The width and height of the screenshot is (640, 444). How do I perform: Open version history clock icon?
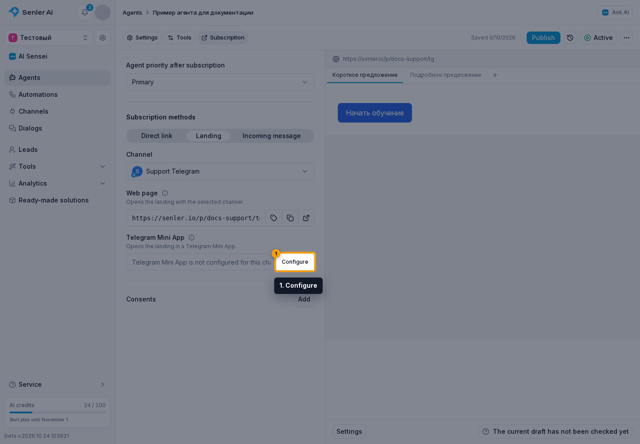coord(570,38)
